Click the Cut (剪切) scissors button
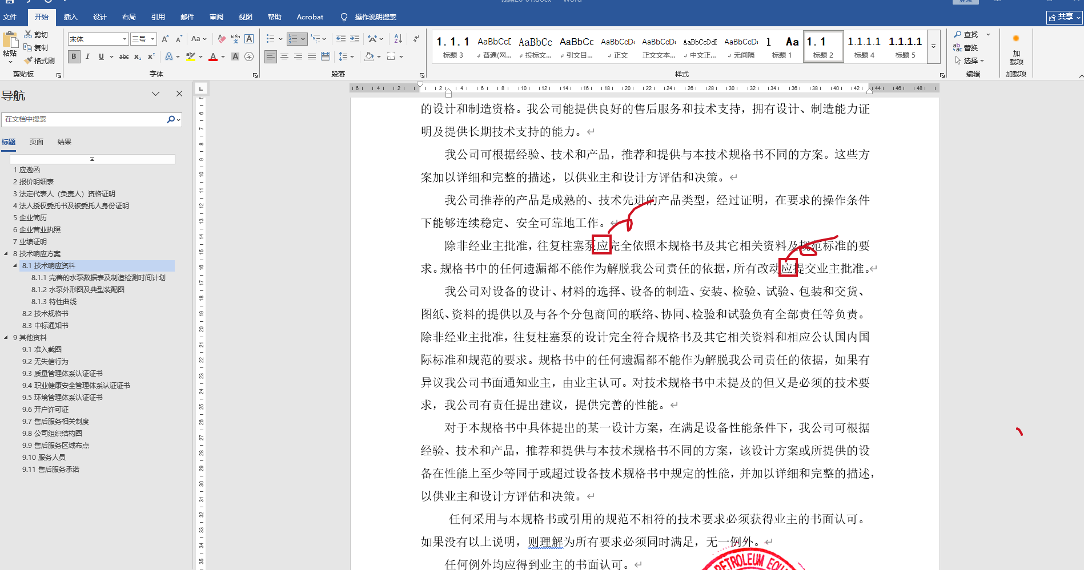 36,35
